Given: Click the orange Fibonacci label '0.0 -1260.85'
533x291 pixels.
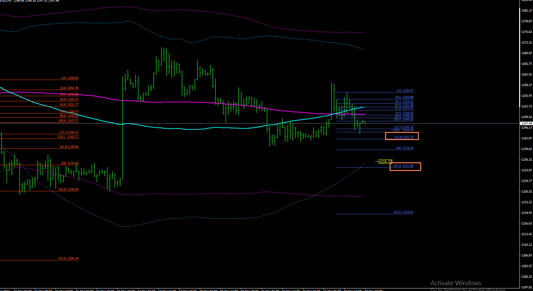Looking at the screenshot, I should 70,78.
